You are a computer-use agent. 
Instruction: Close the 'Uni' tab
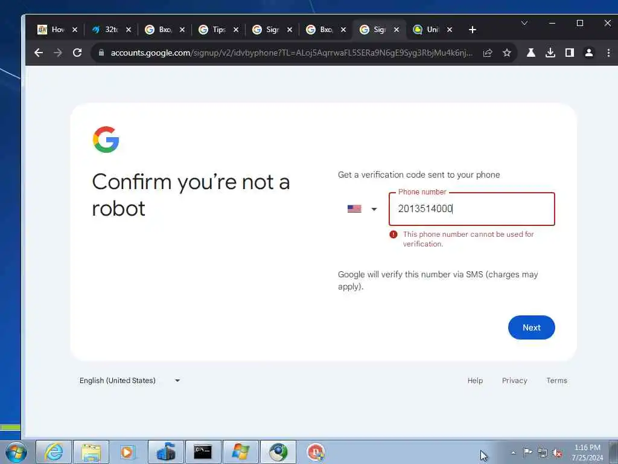pos(449,30)
